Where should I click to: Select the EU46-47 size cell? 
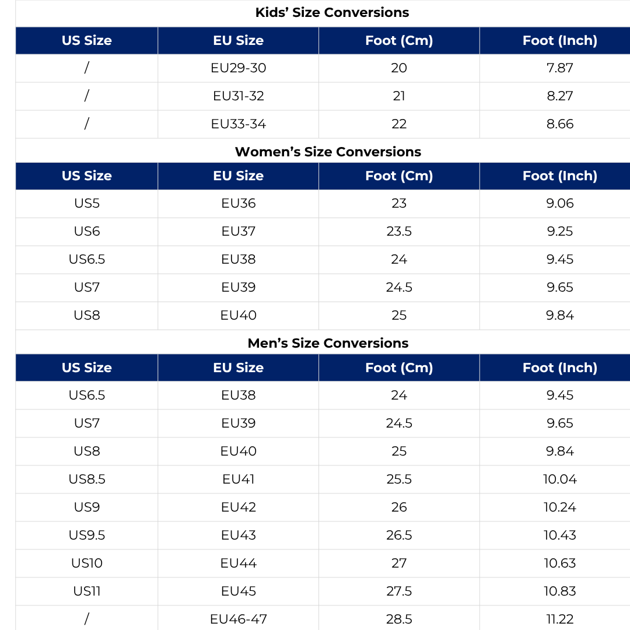point(238,619)
